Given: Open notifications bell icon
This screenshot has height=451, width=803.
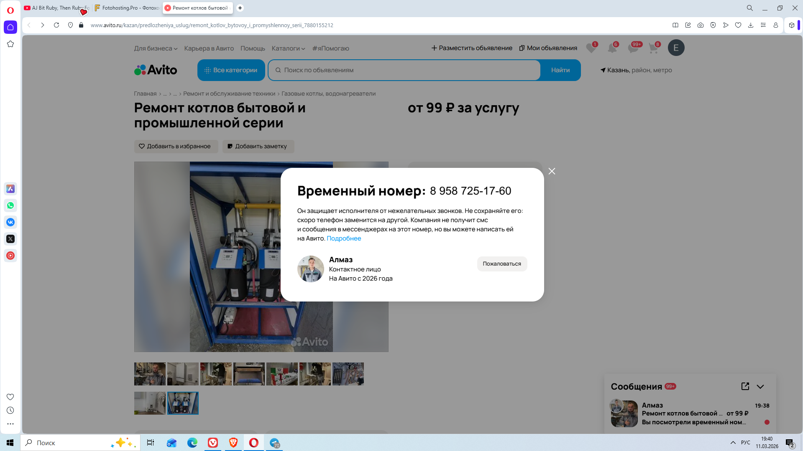Looking at the screenshot, I should point(612,48).
